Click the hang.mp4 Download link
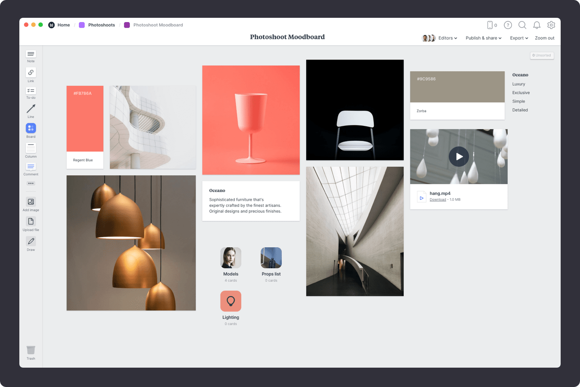580x387 pixels. [438, 200]
